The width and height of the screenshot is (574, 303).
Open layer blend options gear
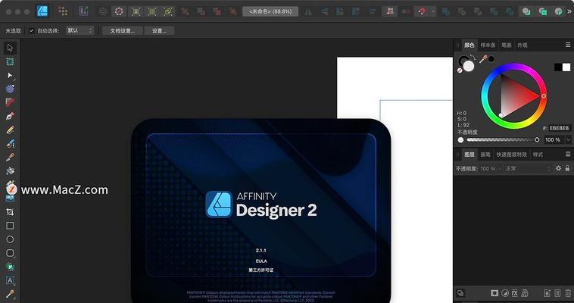[558, 168]
